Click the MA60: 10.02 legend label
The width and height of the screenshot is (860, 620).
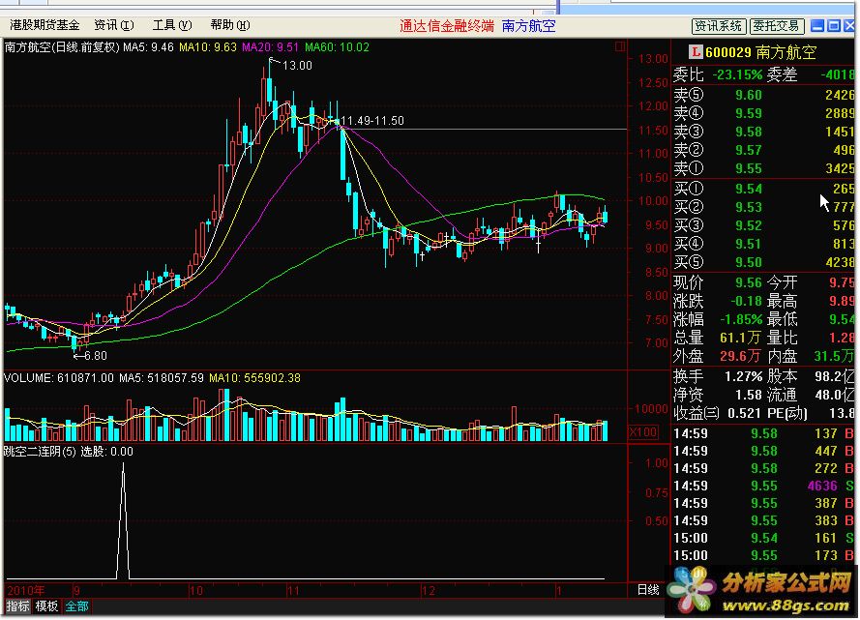tap(337, 47)
